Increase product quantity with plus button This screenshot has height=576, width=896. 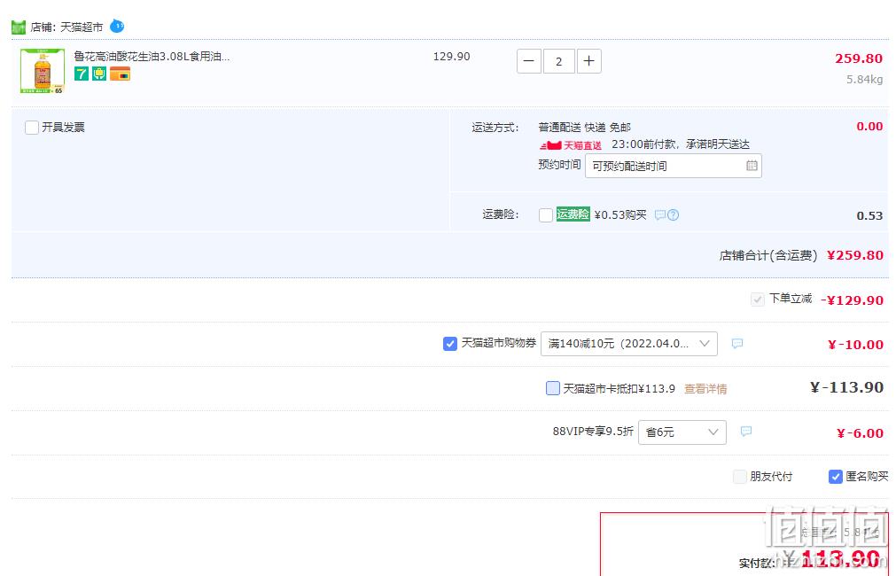(x=589, y=61)
